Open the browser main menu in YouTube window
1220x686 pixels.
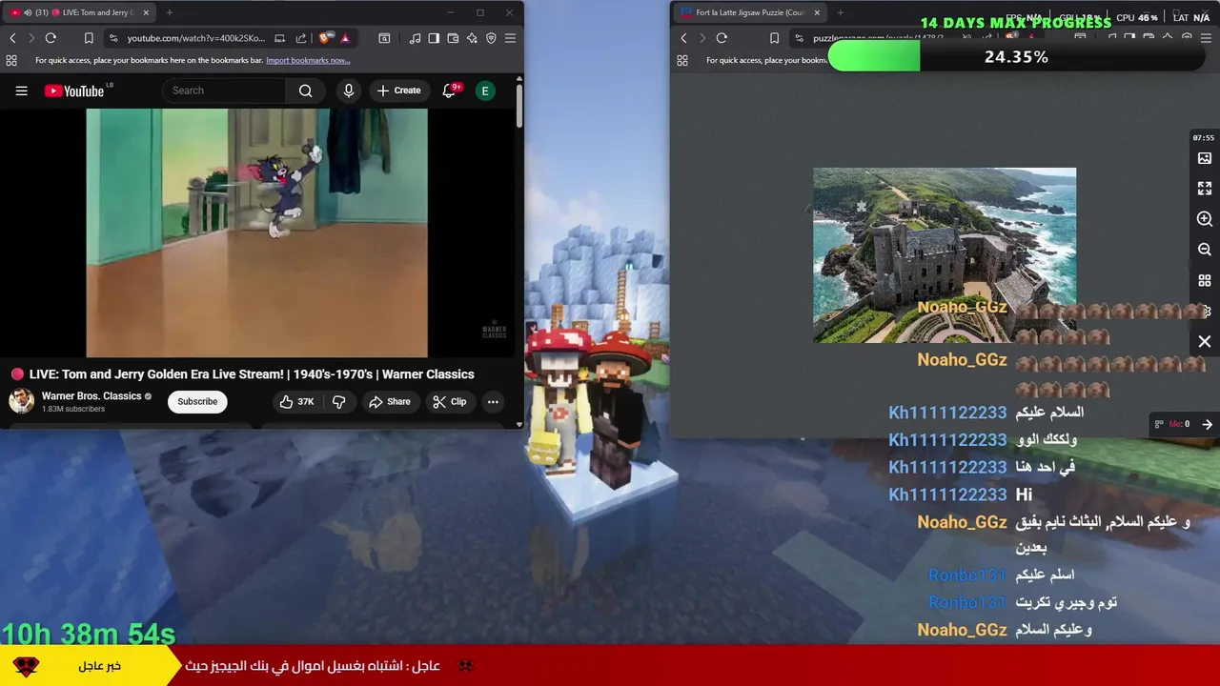coord(510,38)
